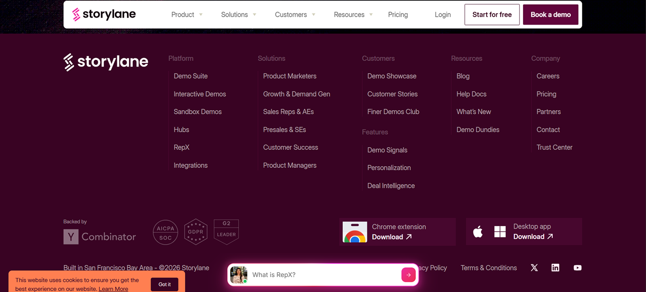Open the LinkedIn social icon
The width and height of the screenshot is (646, 292).
click(x=556, y=268)
